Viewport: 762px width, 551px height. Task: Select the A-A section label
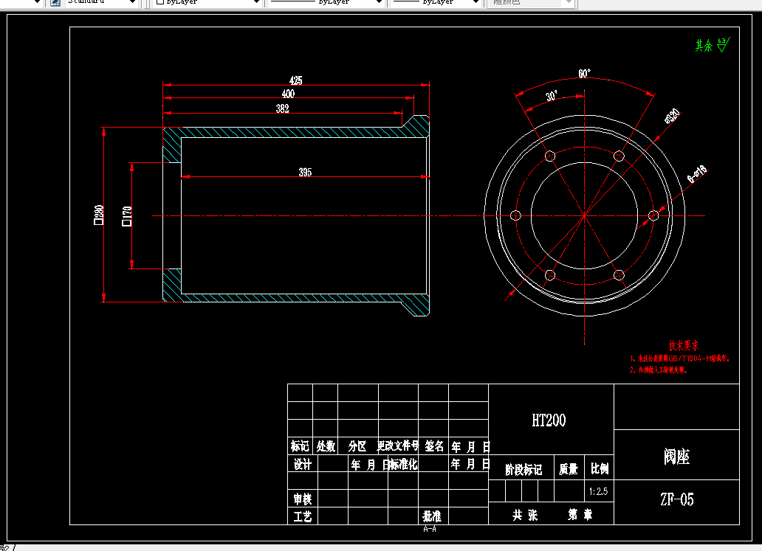(x=430, y=529)
